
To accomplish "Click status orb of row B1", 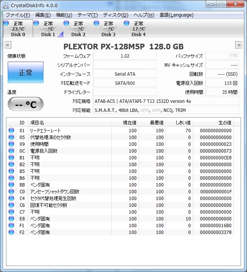I will [x=11, y=157].
